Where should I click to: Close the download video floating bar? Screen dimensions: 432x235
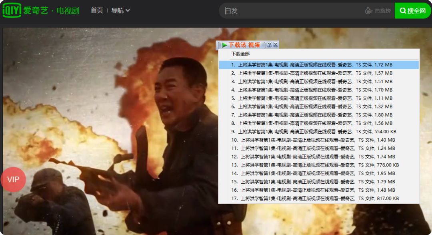click(275, 45)
